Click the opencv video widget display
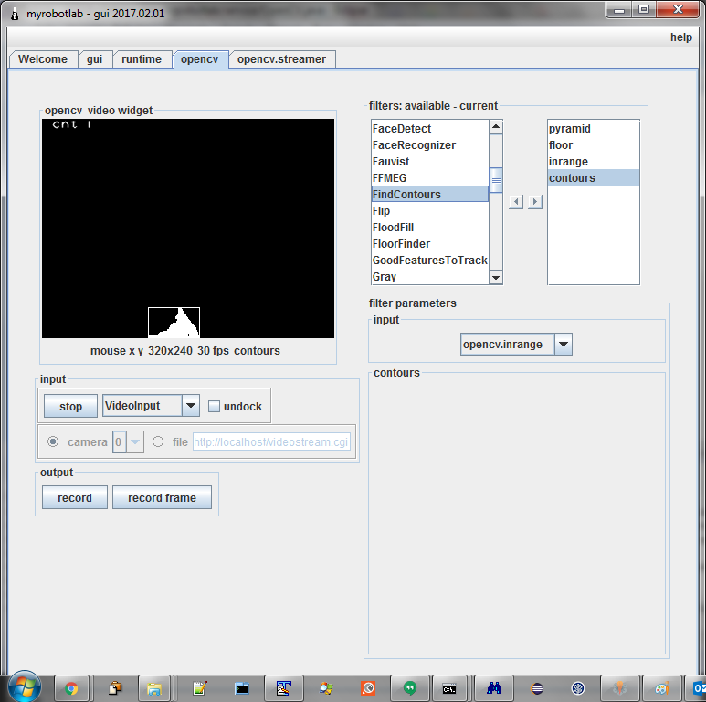Image resolution: width=706 pixels, height=702 pixels. click(188, 229)
